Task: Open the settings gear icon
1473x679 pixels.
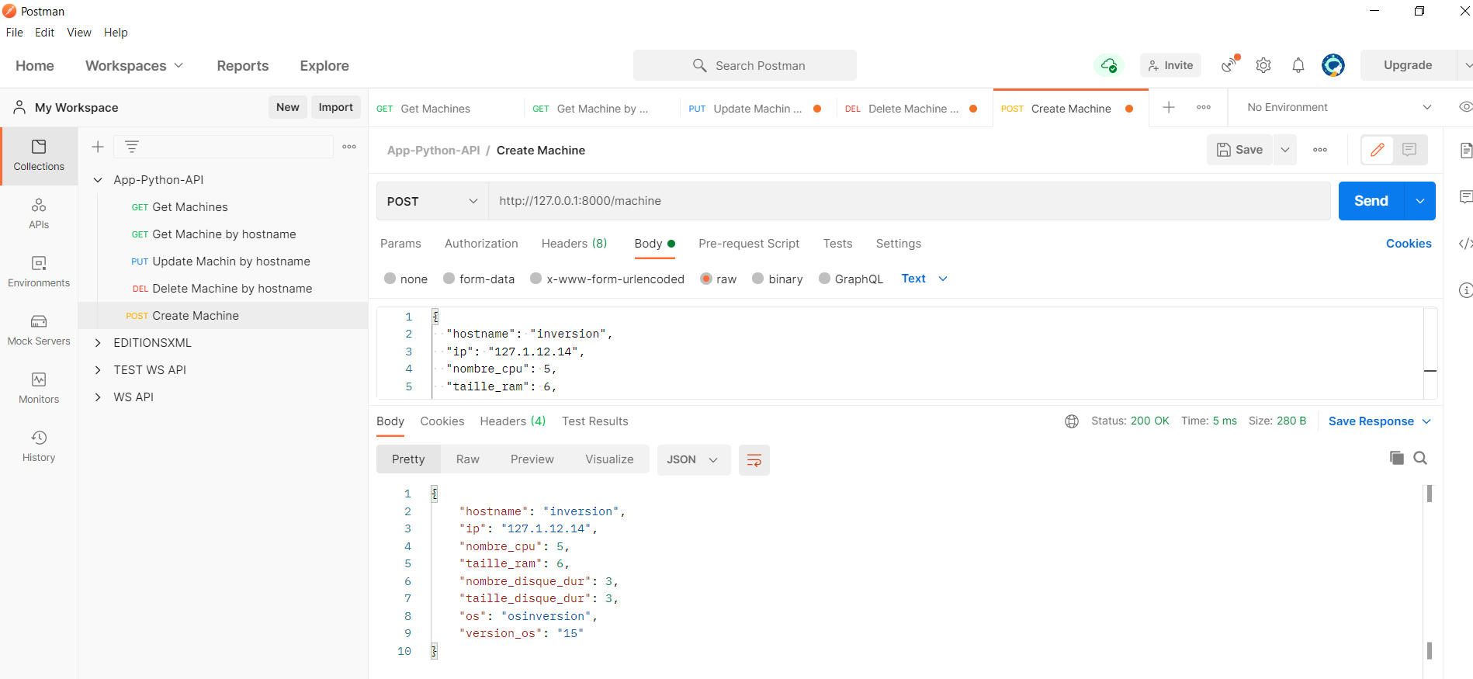Action: point(1263,65)
